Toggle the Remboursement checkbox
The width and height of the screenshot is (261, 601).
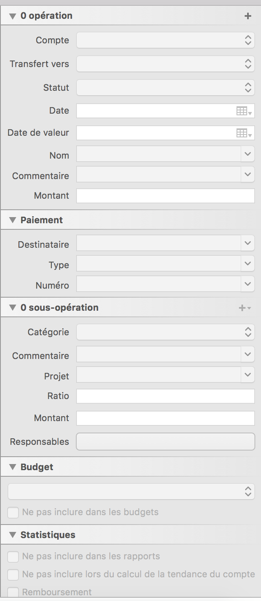click(13, 592)
